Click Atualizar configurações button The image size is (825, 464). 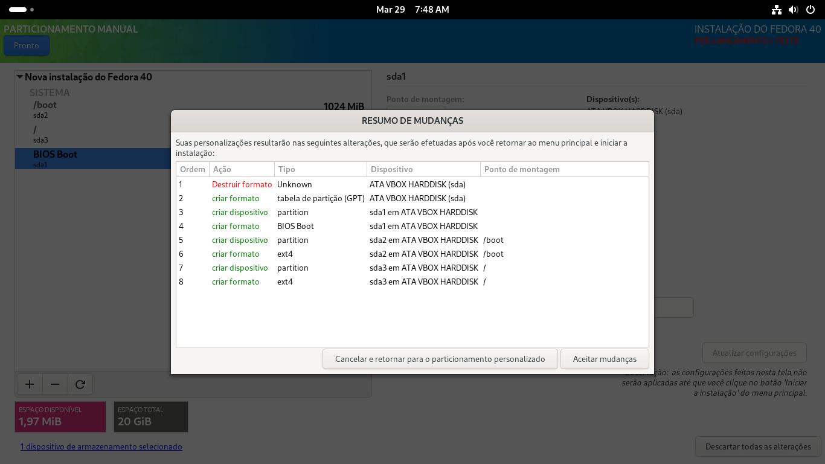[754, 353]
